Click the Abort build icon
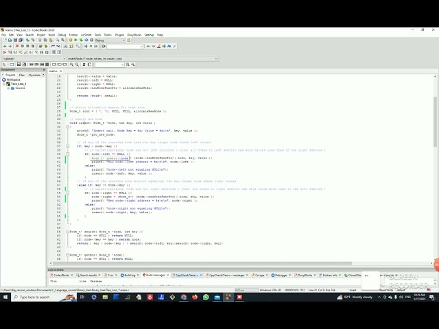Image resolution: width=439 pixels, height=329 pixels. [x=92, y=40]
